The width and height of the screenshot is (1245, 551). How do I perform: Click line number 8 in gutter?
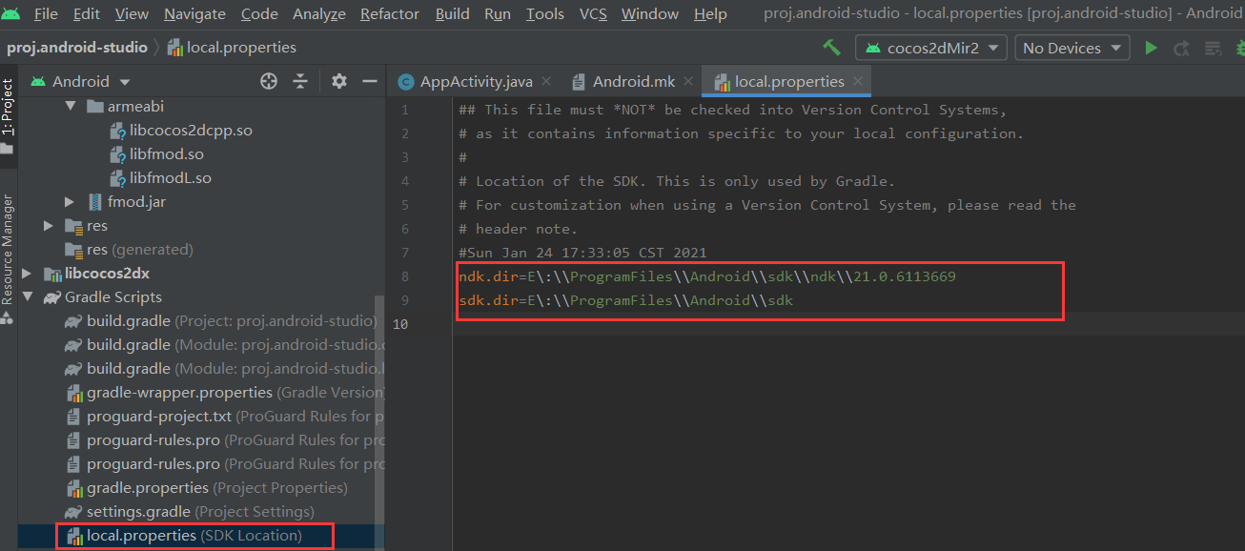[404, 276]
